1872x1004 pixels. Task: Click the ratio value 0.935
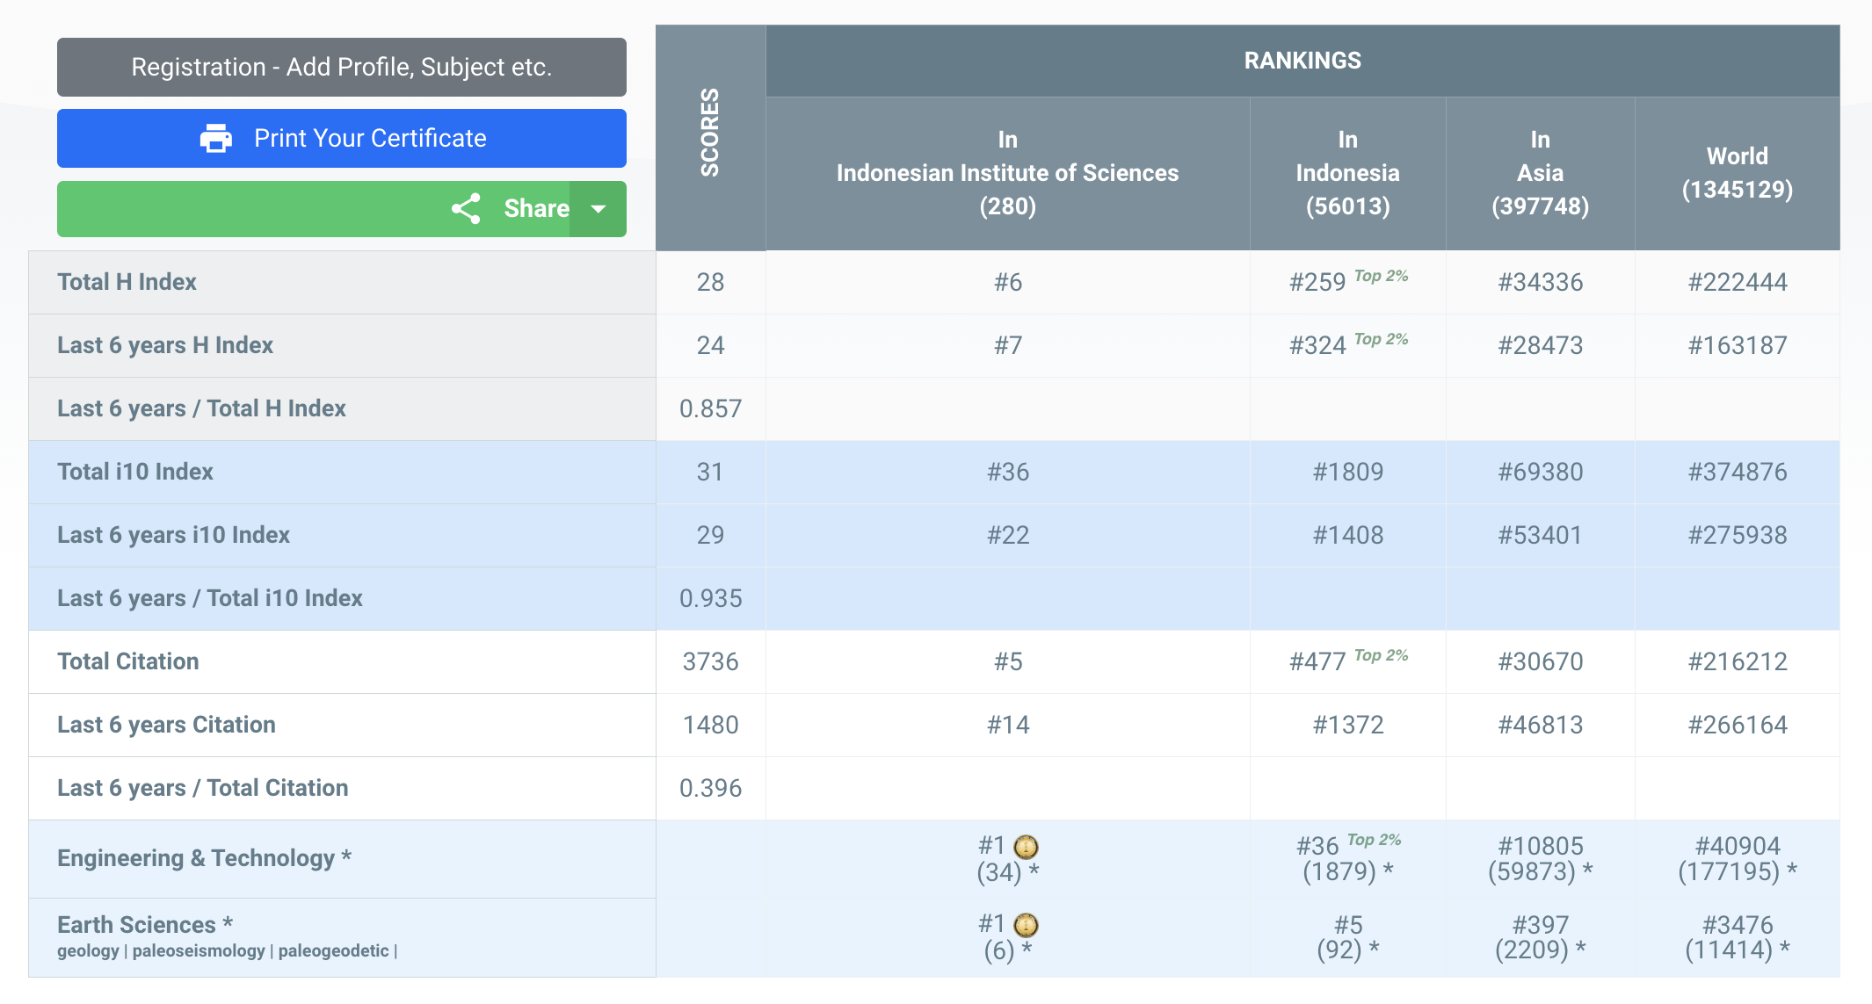point(710,598)
